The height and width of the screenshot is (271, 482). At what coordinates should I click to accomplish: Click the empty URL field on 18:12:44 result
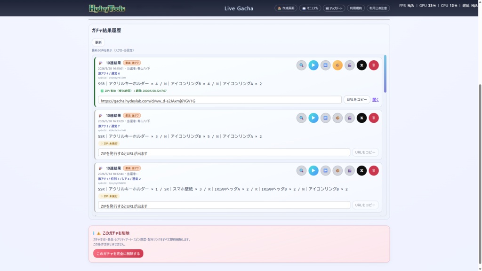[224, 206]
